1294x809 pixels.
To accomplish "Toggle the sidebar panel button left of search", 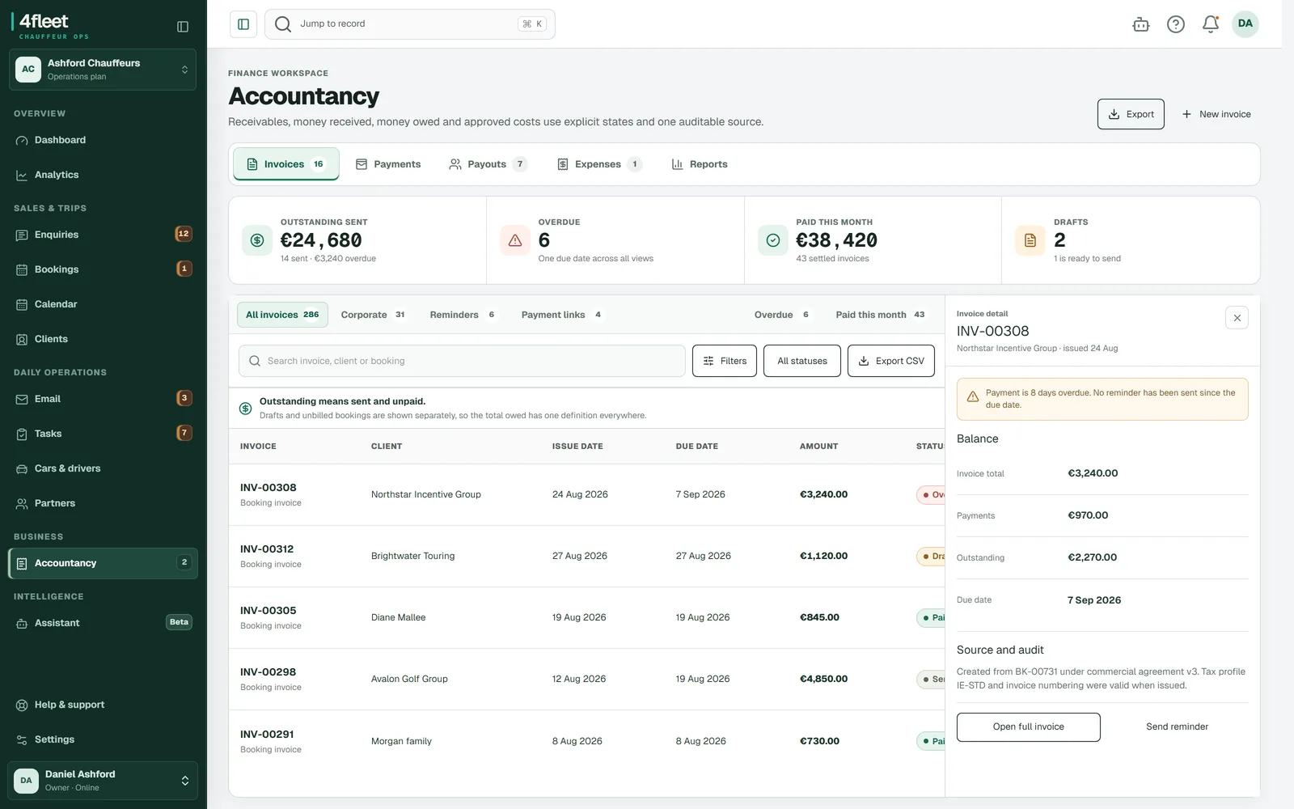I will pyautogui.click(x=243, y=24).
